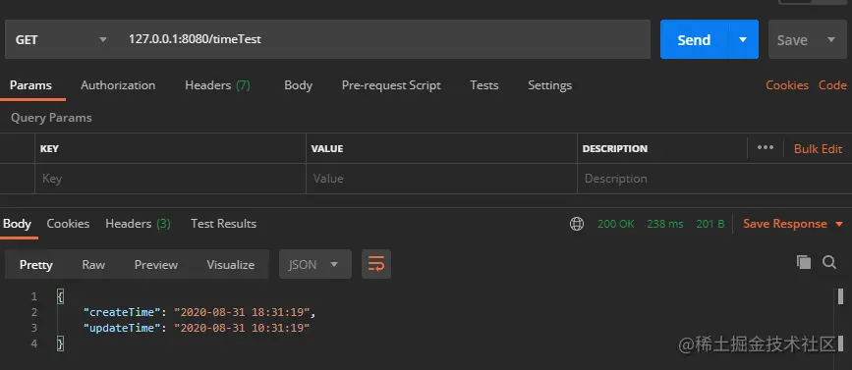Switch to the Authorization tab
Screen dimensions: 852x370
(x=118, y=85)
